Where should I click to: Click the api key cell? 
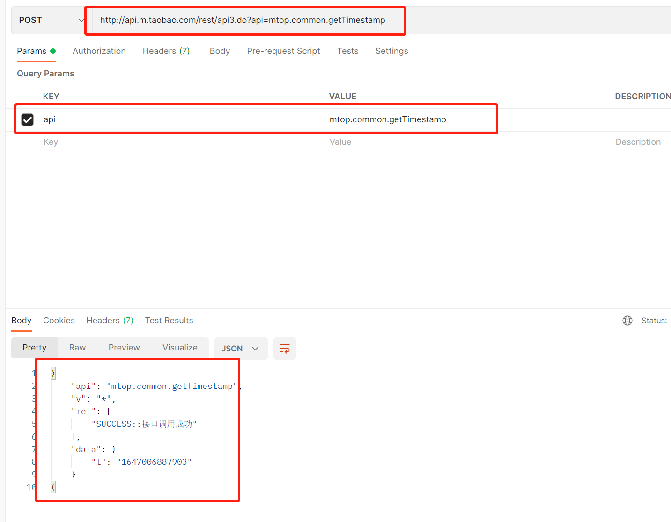click(x=180, y=119)
